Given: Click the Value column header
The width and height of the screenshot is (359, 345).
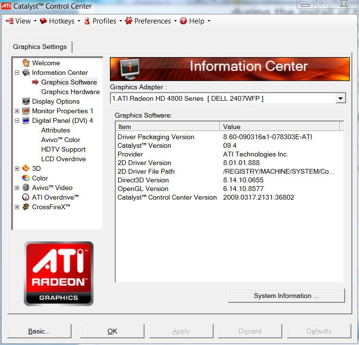Looking at the screenshot, I should coord(279,127).
